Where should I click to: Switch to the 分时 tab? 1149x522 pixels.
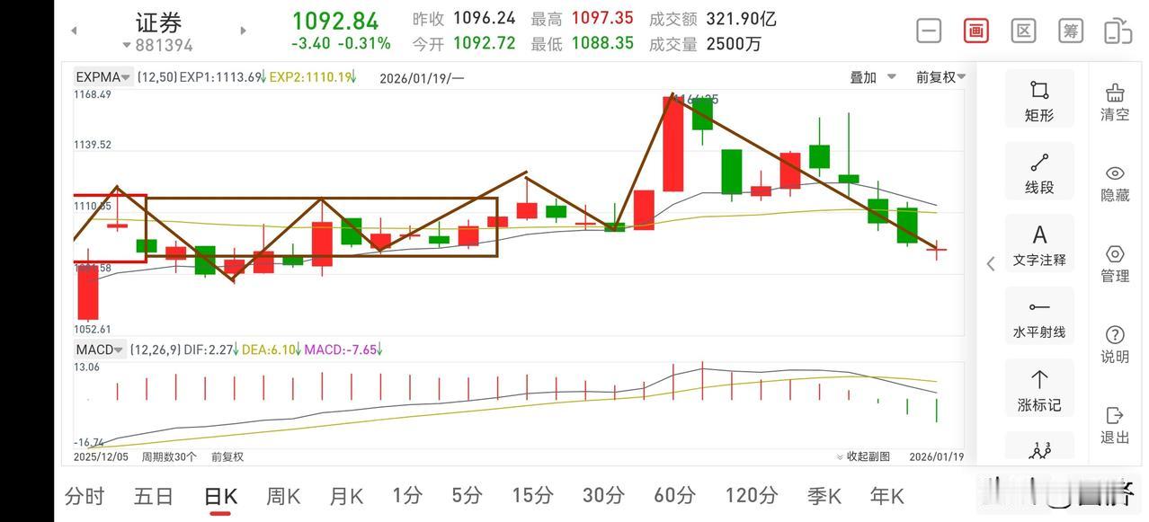click(x=85, y=496)
